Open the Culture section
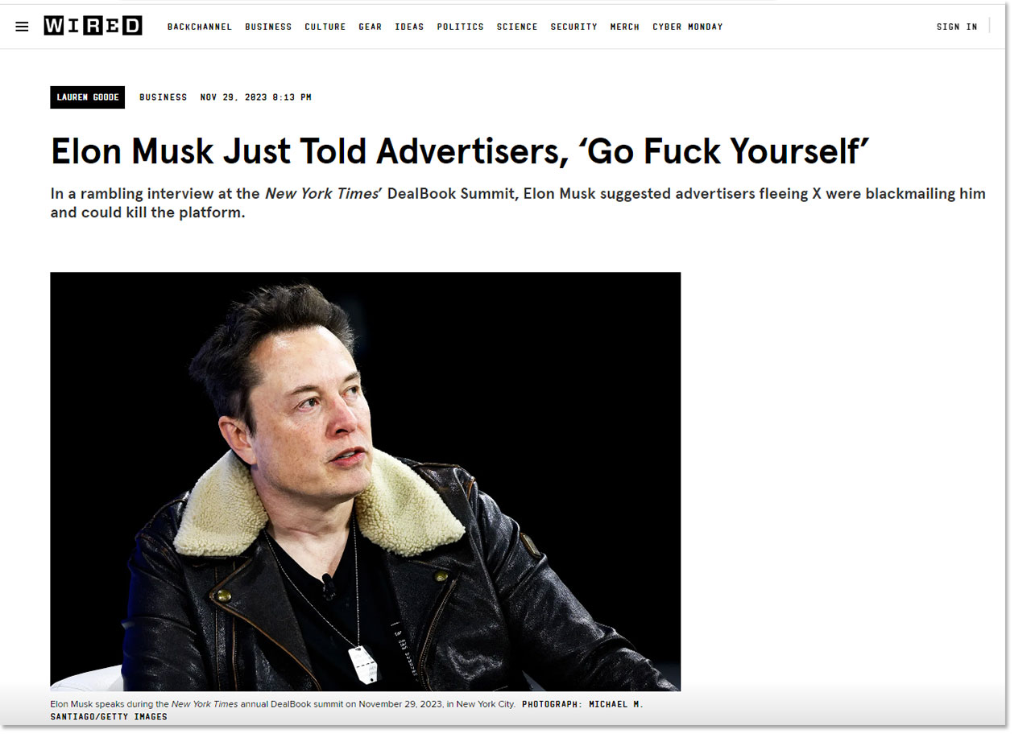The image size is (1031, 746). (x=325, y=27)
